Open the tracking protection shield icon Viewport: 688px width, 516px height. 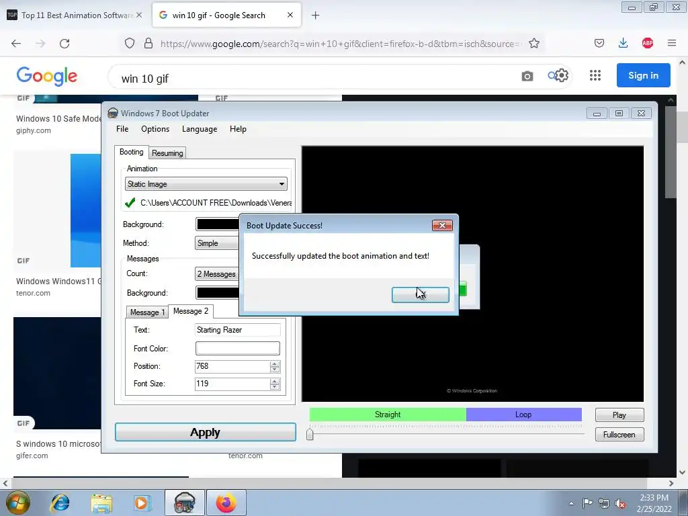click(130, 44)
